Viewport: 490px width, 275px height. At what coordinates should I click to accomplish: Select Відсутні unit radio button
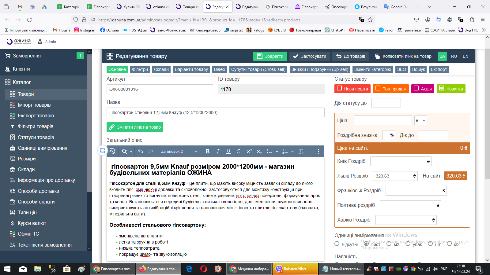pyautogui.click(x=337, y=244)
